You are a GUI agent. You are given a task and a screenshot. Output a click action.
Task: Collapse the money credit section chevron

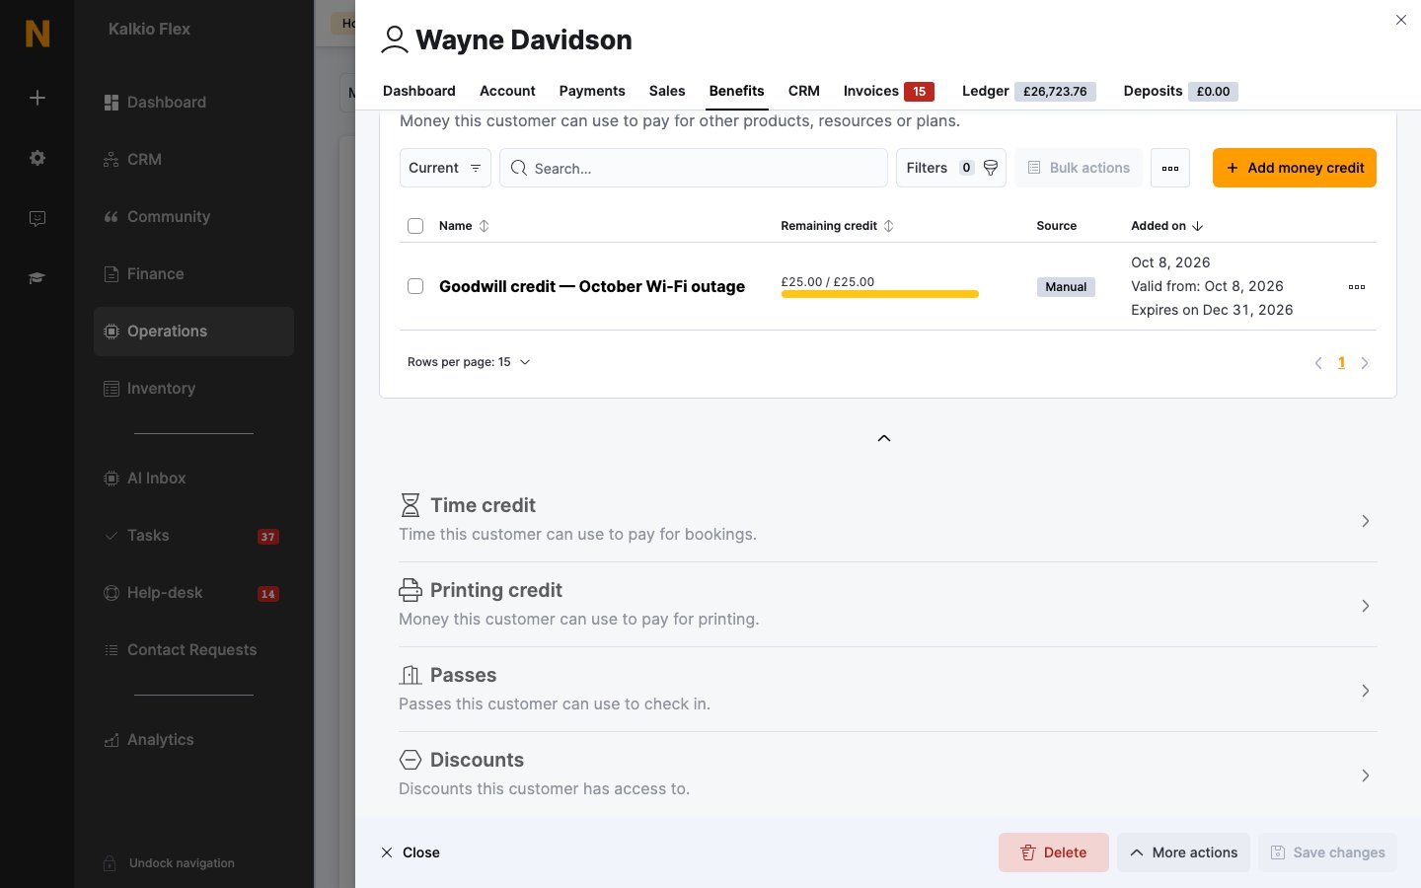tap(884, 438)
